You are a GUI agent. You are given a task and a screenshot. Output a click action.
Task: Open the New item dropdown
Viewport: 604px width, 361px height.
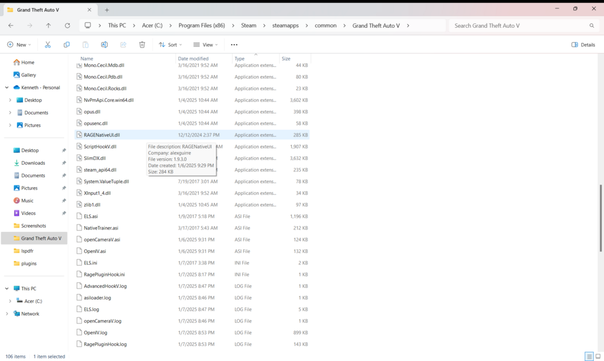pos(18,44)
